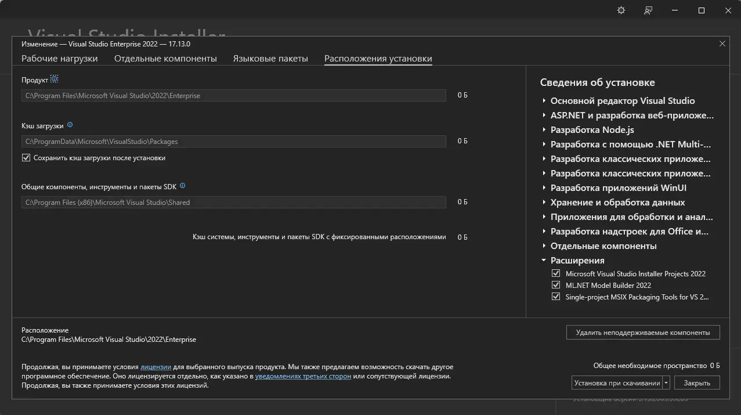The width and height of the screenshot is (741, 415).
Task: Uncheck ML.NET Model Builder 2022 extension
Action: [x=556, y=285]
